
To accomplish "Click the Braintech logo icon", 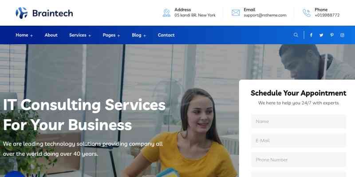I will coord(21,13).
